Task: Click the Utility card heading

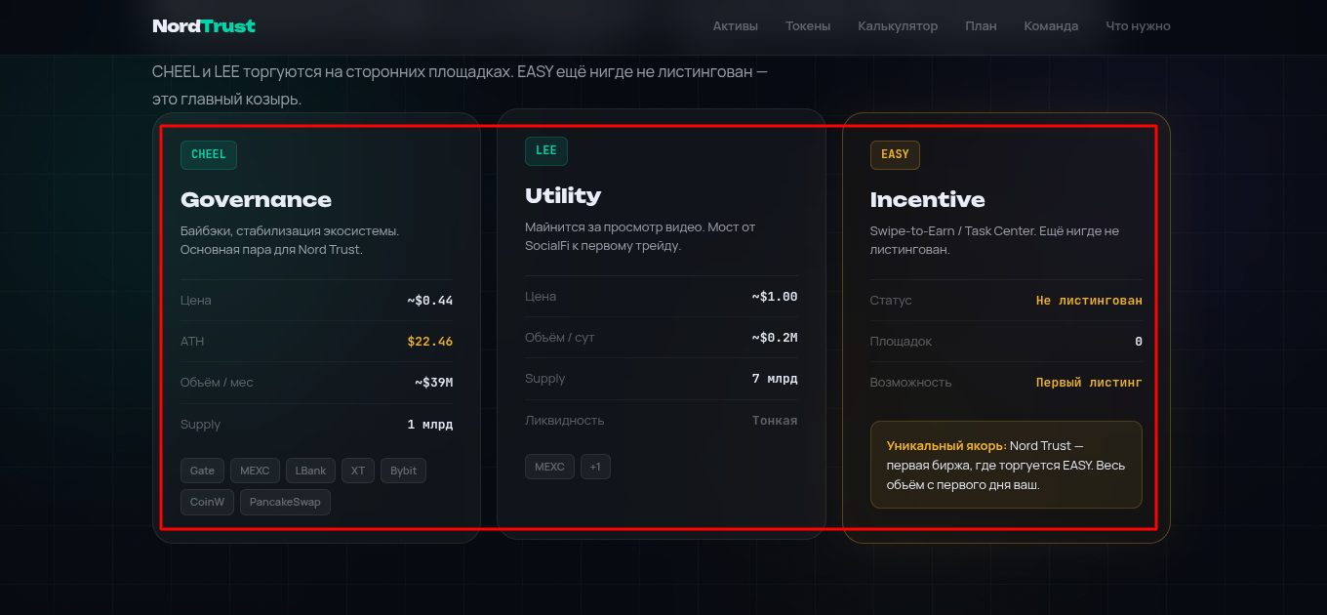Action: tap(563, 196)
